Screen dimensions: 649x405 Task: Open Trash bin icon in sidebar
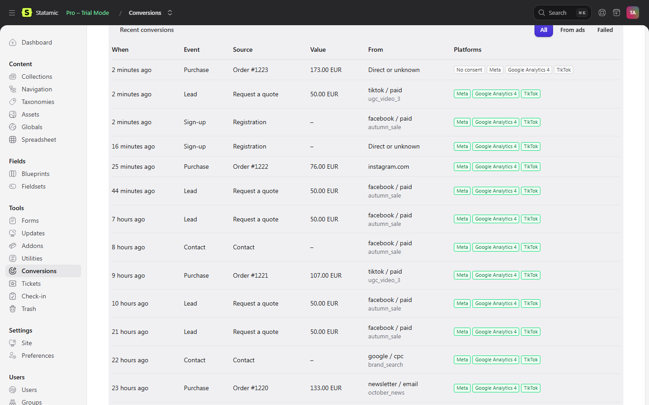(x=13, y=309)
